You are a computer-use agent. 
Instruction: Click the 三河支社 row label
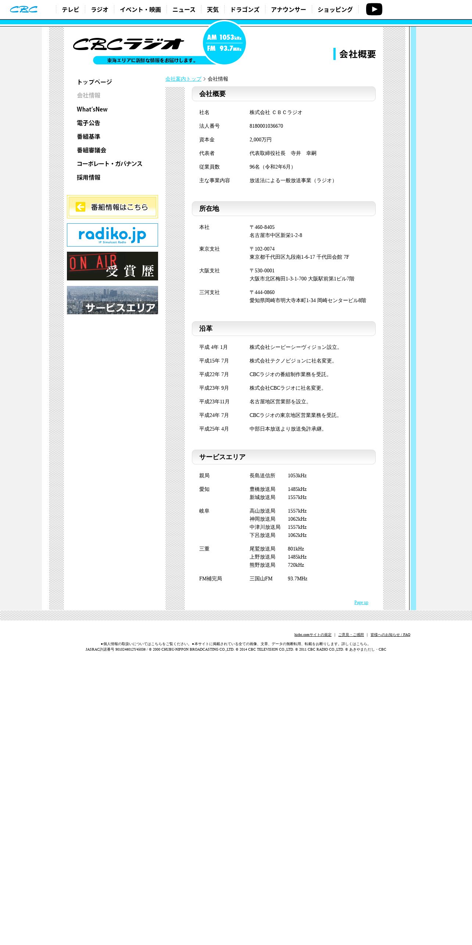click(x=210, y=293)
